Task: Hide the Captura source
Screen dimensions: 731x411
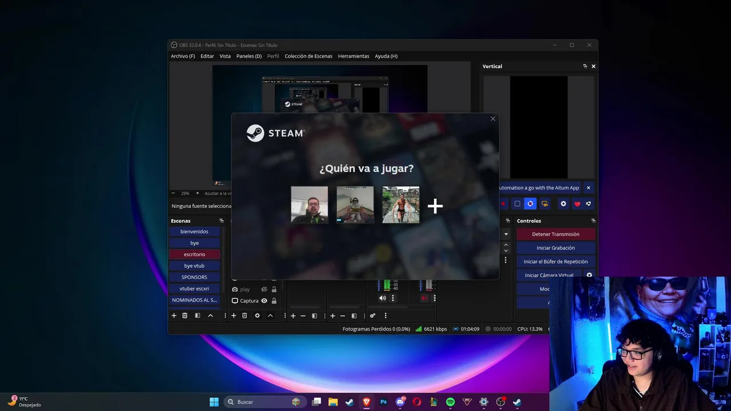Action: pyautogui.click(x=264, y=301)
